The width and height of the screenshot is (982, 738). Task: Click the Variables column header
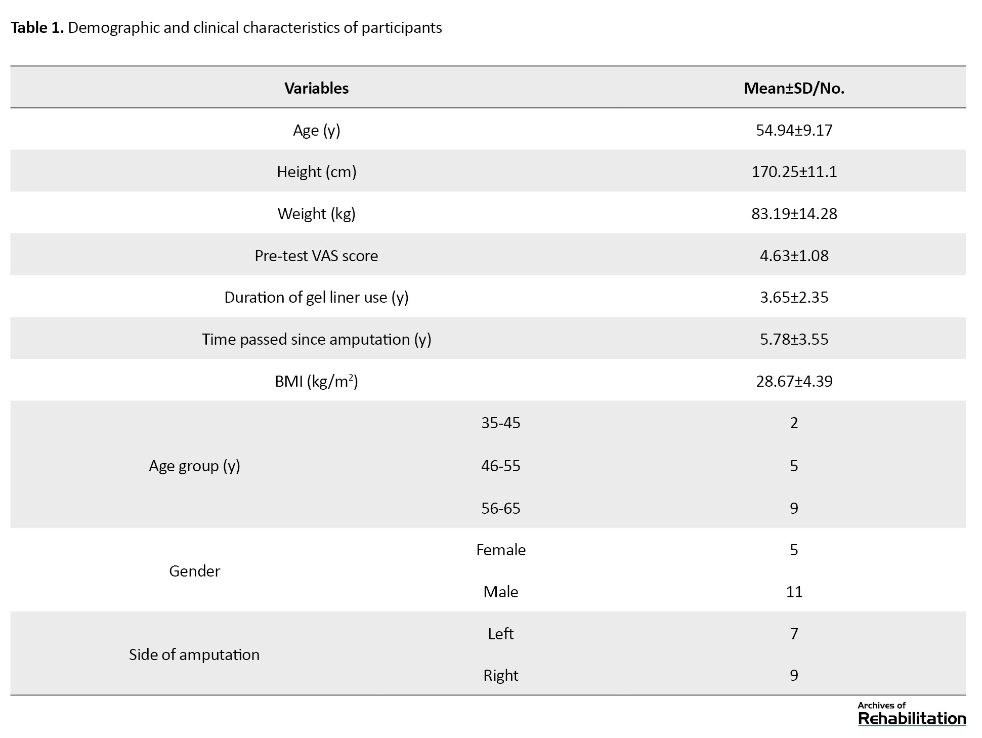[x=316, y=88]
